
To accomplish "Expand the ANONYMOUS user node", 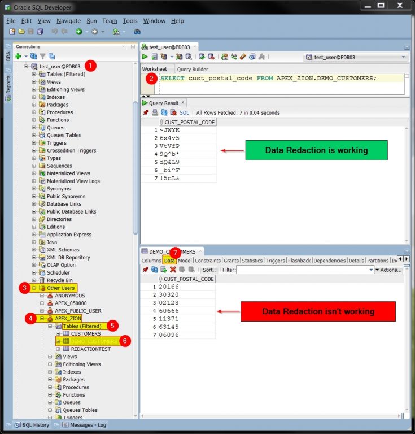I will 42,296.
